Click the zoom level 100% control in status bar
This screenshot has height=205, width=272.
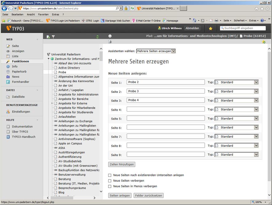(x=259, y=202)
